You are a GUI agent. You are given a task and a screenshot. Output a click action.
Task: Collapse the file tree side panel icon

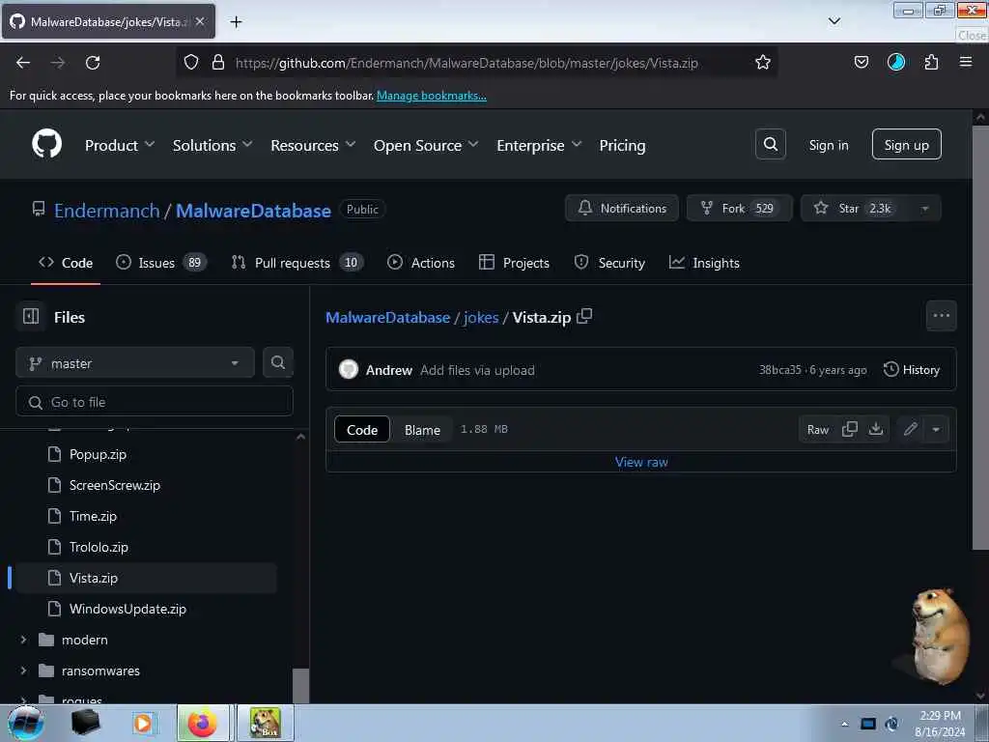click(30, 316)
